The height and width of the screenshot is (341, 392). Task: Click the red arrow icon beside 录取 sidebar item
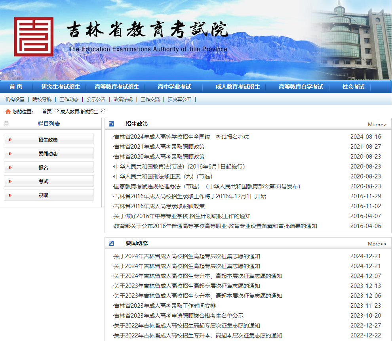coord(11,195)
